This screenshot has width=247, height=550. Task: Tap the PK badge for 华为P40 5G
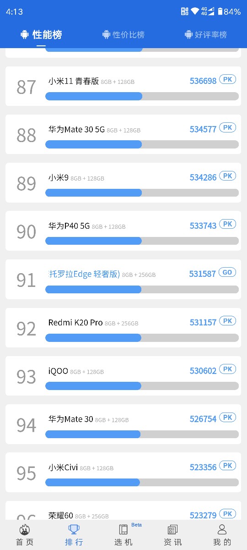[x=227, y=224]
